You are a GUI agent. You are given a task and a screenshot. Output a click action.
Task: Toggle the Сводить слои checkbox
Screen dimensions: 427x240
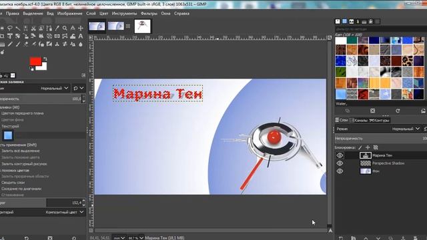coord(13,183)
